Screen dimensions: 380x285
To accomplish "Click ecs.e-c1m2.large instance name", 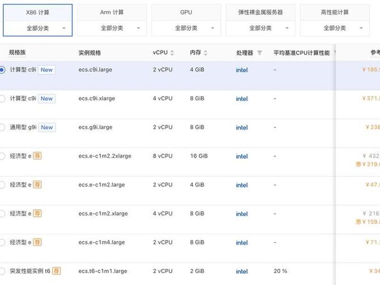I will 102,185.
